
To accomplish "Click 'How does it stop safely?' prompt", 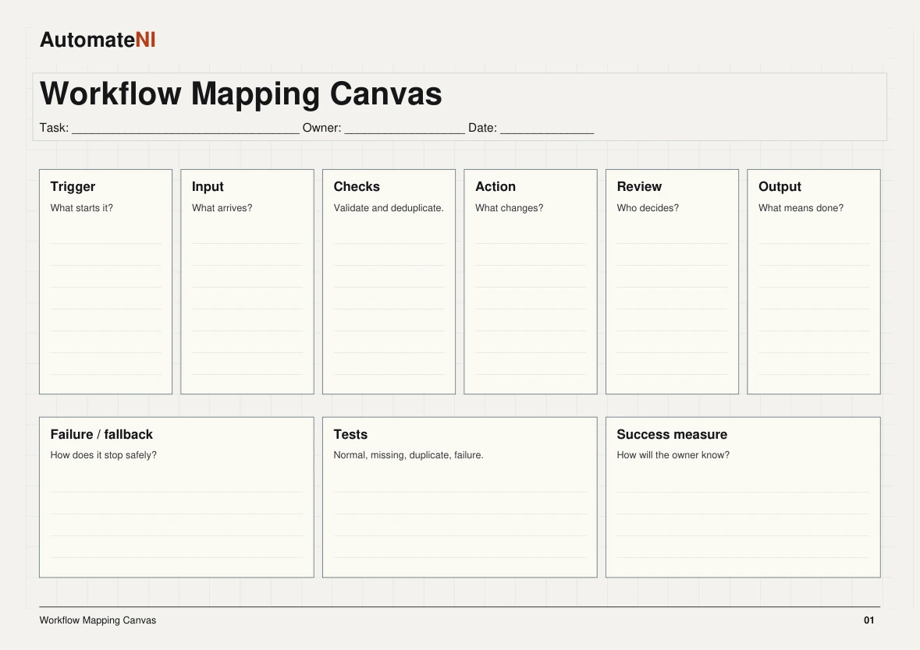I will click(x=103, y=455).
